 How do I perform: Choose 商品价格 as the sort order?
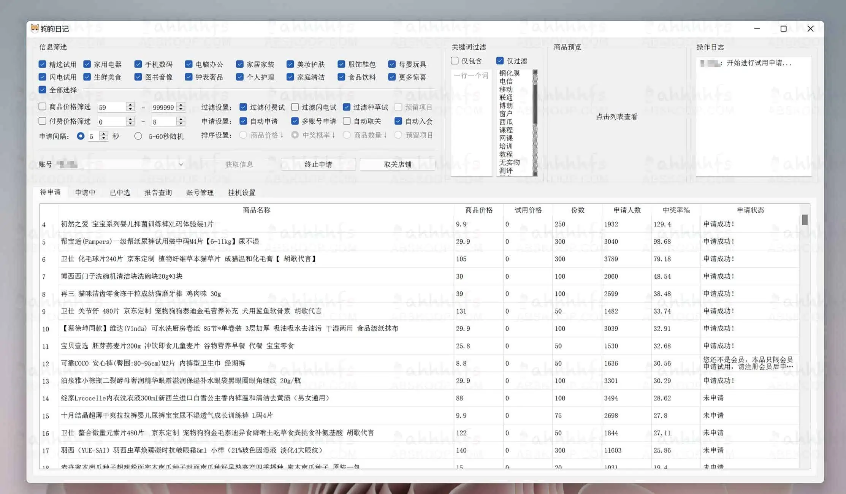tap(243, 135)
